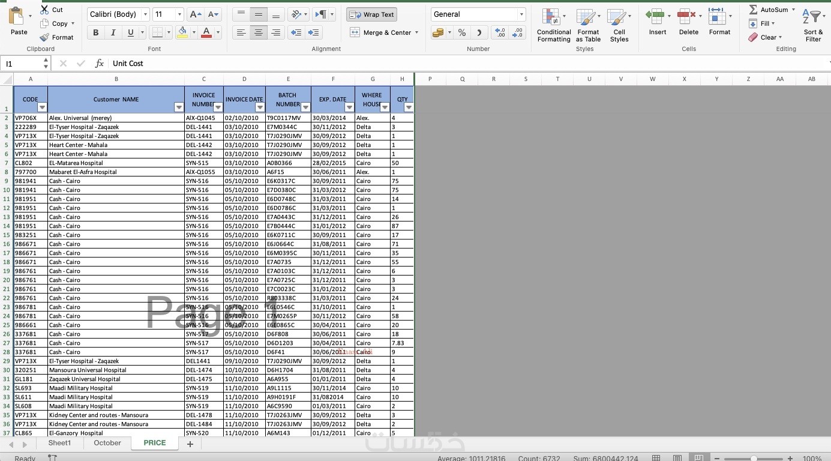Apply the yellow fill color
This screenshot has height=461, width=831.
pyautogui.click(x=183, y=32)
